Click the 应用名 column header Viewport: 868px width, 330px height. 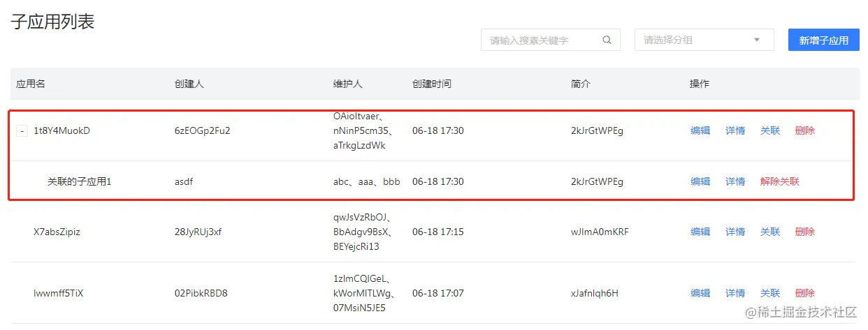tap(31, 84)
